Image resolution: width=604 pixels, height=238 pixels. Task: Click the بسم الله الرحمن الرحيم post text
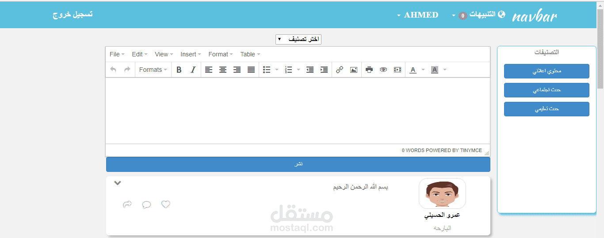tap(361, 187)
